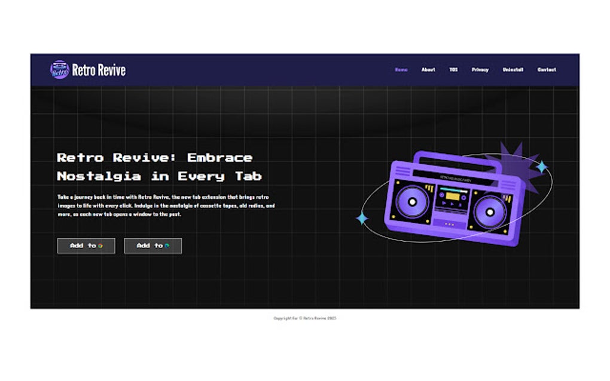Open the About navigation item
Screen dimensions: 610x381
(x=428, y=69)
